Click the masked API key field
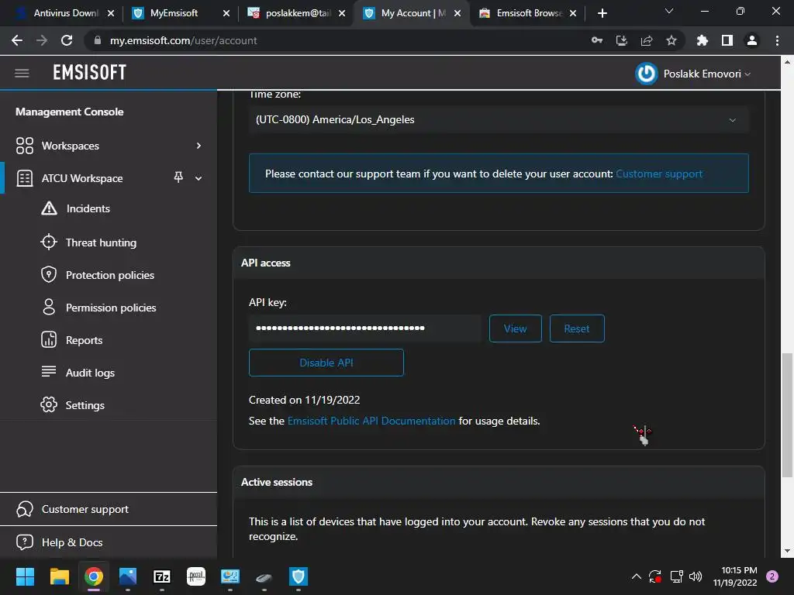The image size is (794, 595). (x=364, y=328)
